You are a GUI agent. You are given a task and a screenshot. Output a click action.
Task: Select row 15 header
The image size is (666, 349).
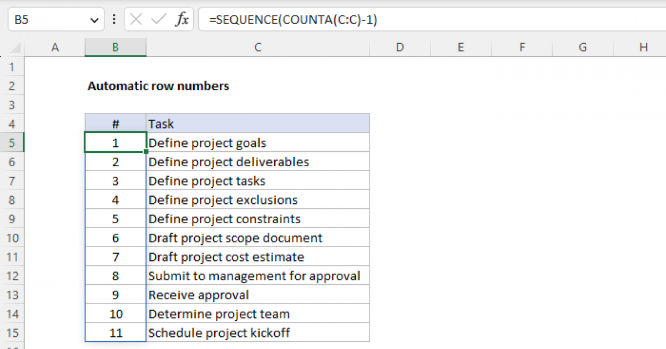point(12,333)
